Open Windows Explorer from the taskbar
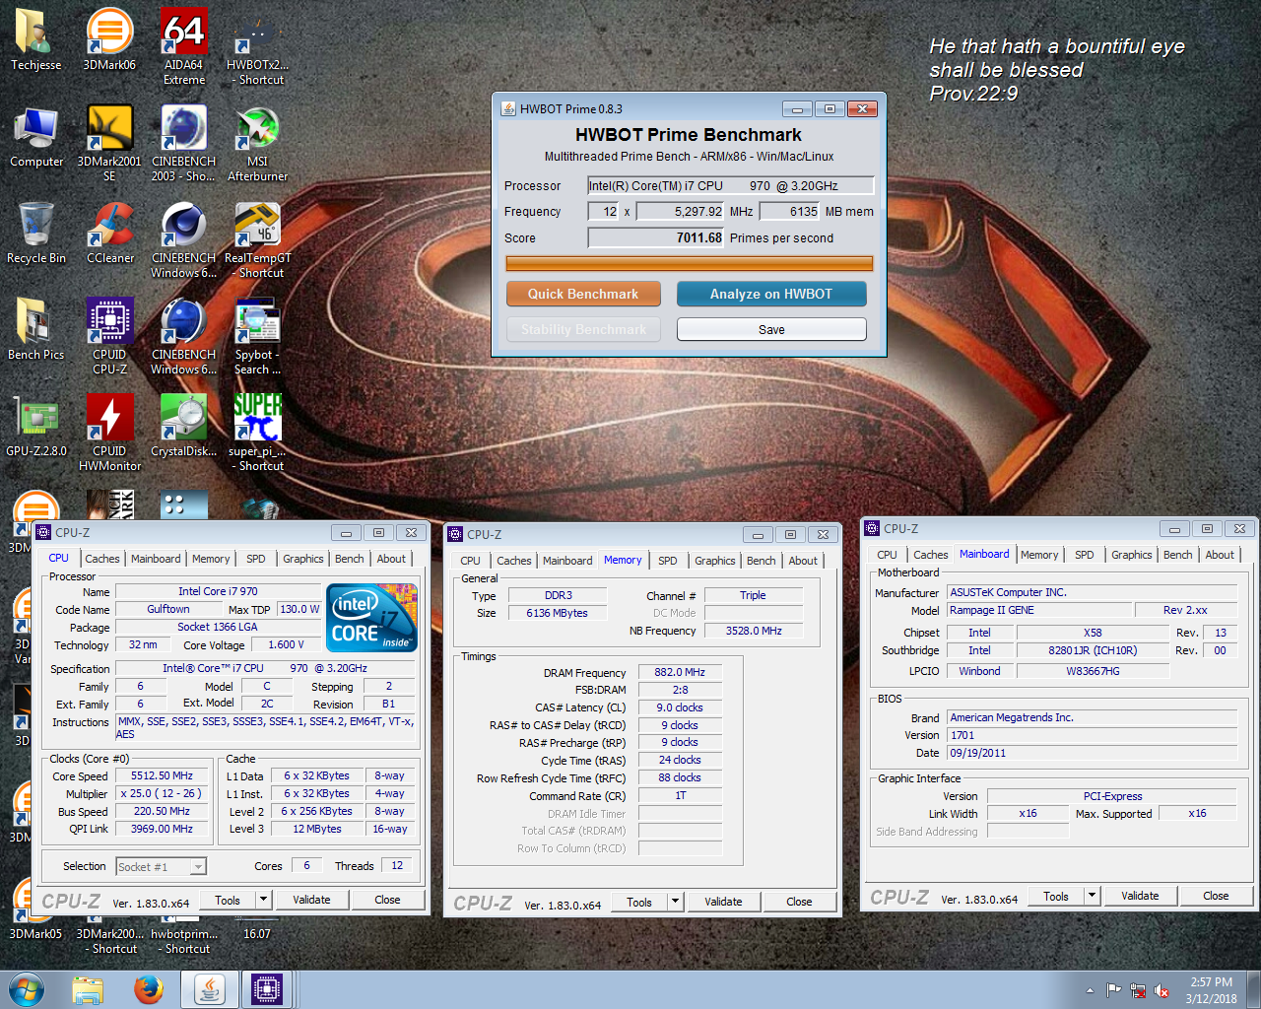 click(88, 989)
